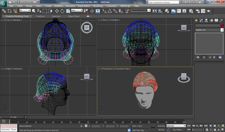The height and width of the screenshot is (132, 225).
Task: Open the Create command panel tab
Action: click(196, 20)
